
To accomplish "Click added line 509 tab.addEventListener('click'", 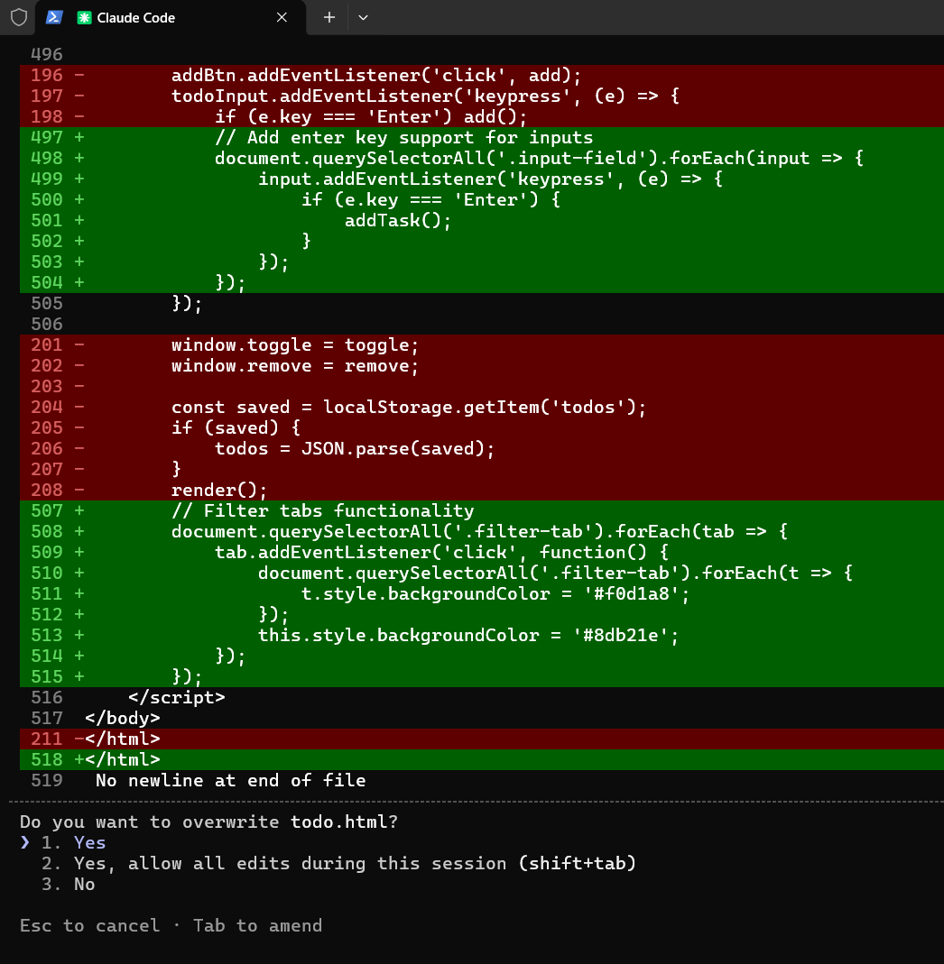I will (x=482, y=552).
